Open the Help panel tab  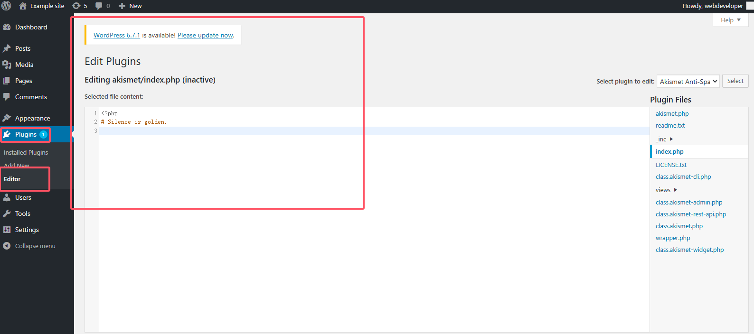pos(730,20)
